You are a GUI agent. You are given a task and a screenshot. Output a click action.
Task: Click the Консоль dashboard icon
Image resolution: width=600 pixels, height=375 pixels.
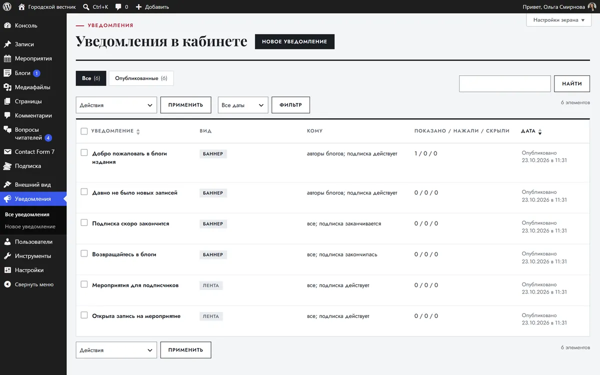click(7, 25)
